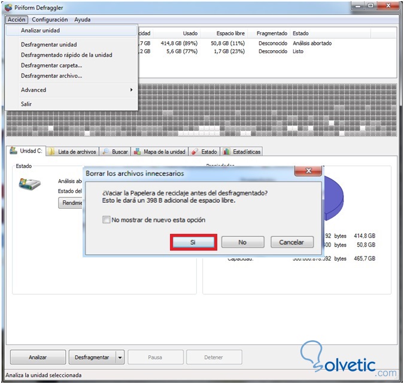Open the Ayuda menu
The width and height of the screenshot is (404, 384).
click(82, 20)
